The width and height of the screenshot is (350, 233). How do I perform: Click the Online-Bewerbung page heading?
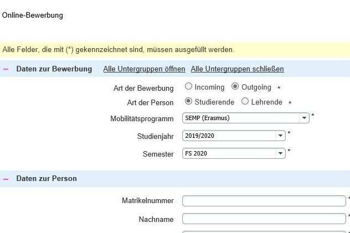(33, 15)
